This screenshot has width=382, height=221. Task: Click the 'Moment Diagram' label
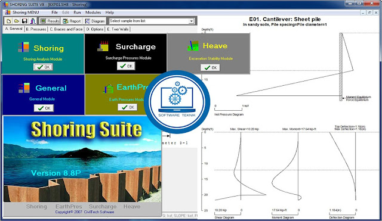click(x=282, y=217)
